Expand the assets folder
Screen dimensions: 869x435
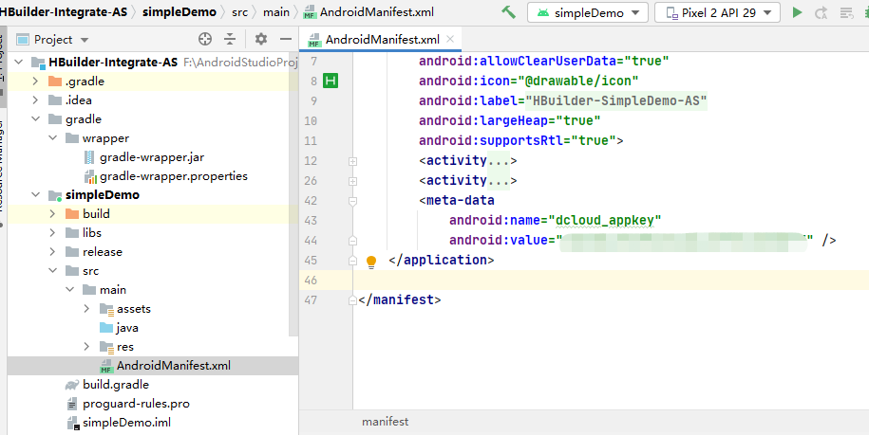pos(87,308)
